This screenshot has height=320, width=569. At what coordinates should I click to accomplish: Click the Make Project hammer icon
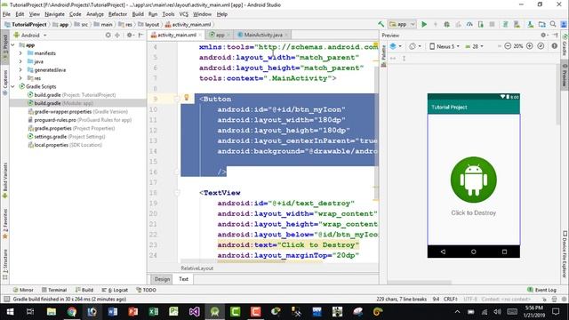(x=381, y=24)
